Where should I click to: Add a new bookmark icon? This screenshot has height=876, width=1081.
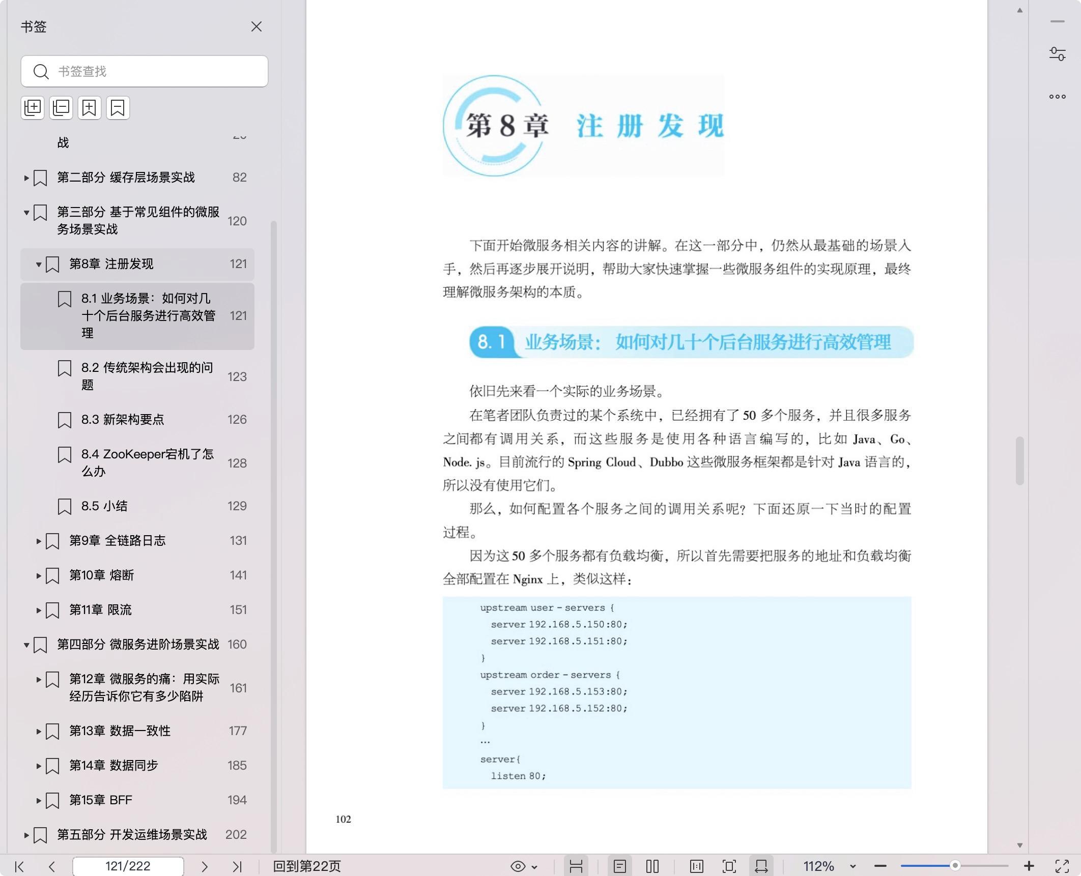tap(90, 108)
